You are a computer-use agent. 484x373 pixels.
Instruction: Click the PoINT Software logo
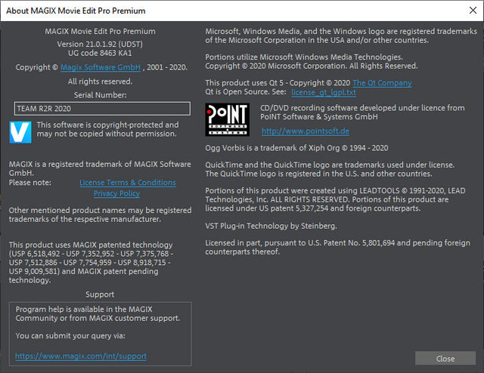pyautogui.click(x=227, y=119)
